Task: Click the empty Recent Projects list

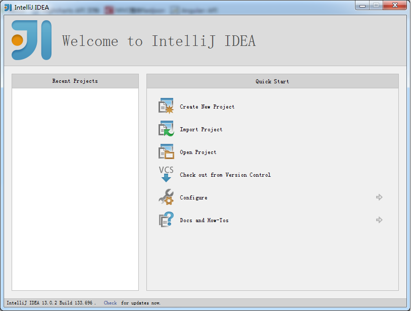Action: [x=75, y=189]
